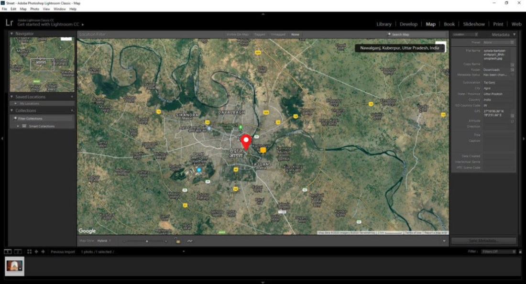Select the Untagged location filter
Screen dimensions: 526x284
pos(278,34)
